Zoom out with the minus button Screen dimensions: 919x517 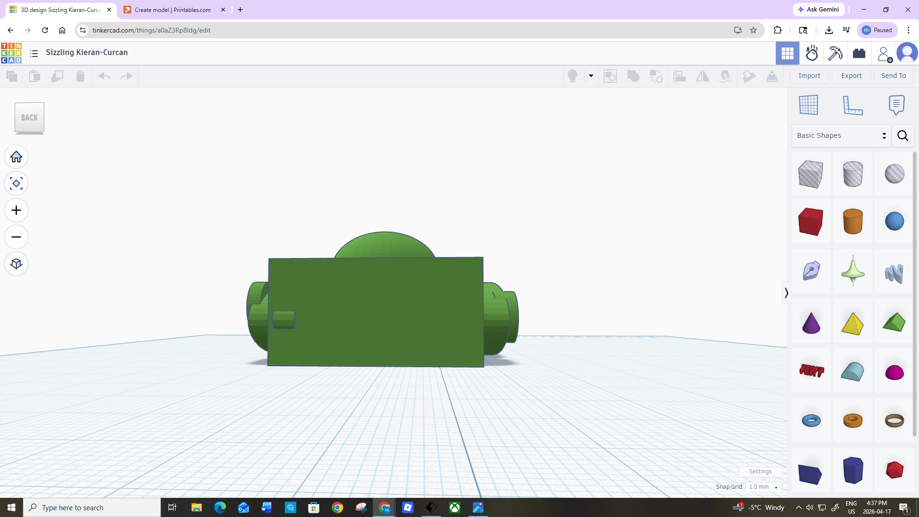click(x=16, y=237)
